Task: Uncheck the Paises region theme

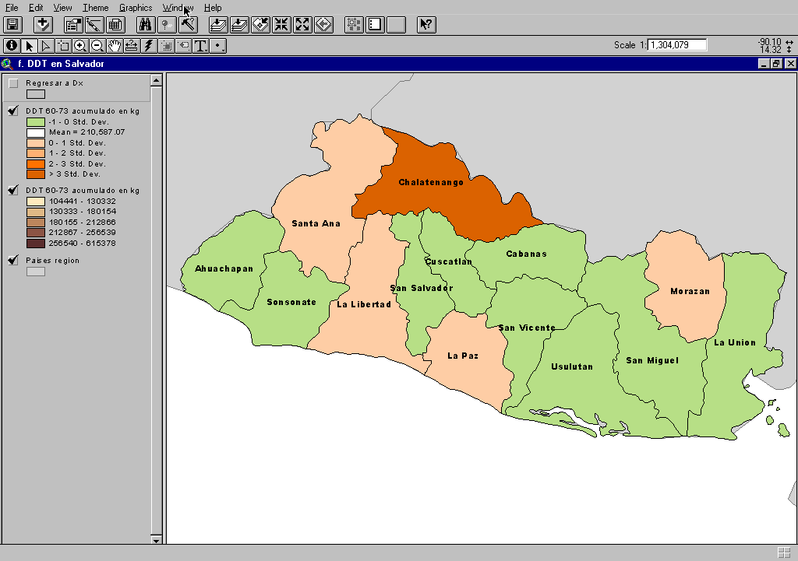Action: pos(13,261)
